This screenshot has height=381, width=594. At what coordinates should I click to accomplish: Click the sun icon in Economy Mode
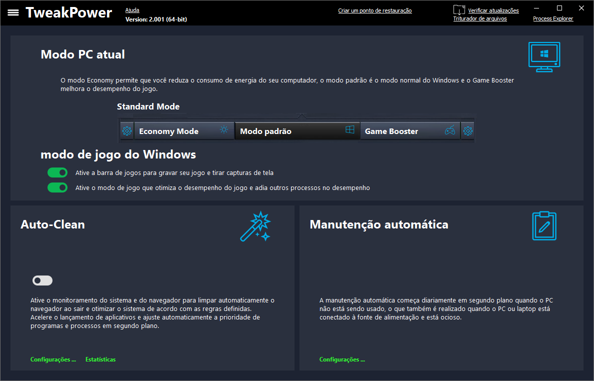coord(224,129)
